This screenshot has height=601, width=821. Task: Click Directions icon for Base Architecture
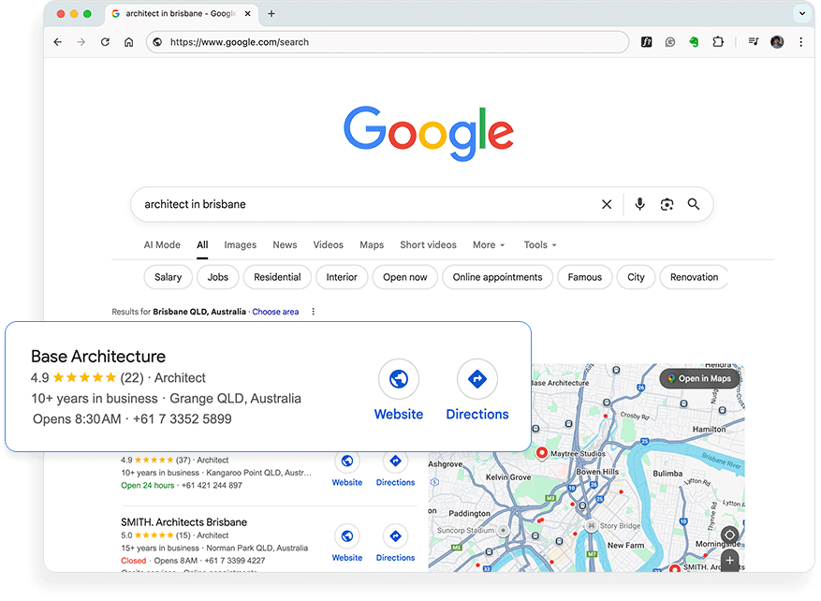pos(476,379)
